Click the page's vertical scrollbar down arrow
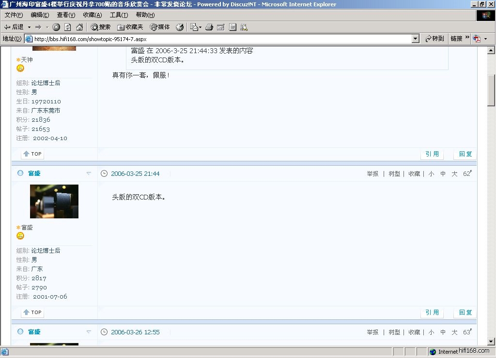The width and height of the screenshot is (496, 358). point(491,341)
